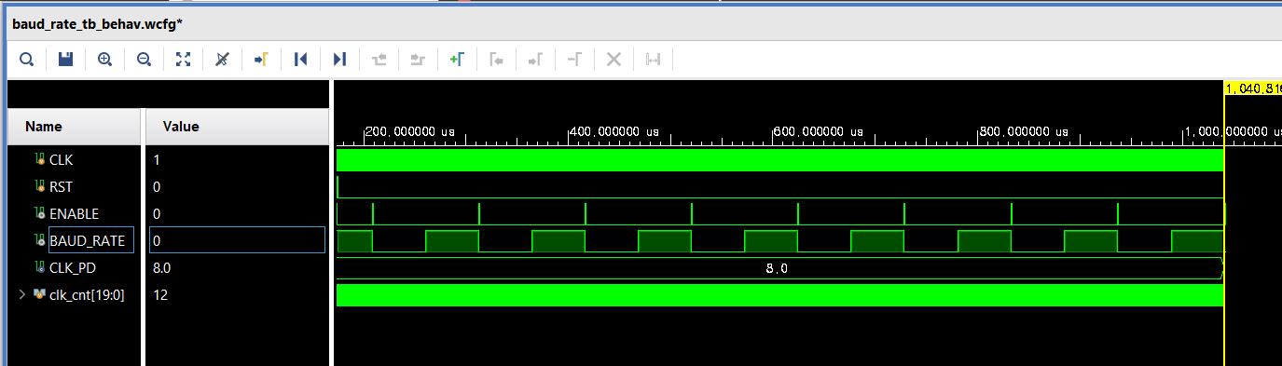Click the 600,000000 us ruler label

820,132
